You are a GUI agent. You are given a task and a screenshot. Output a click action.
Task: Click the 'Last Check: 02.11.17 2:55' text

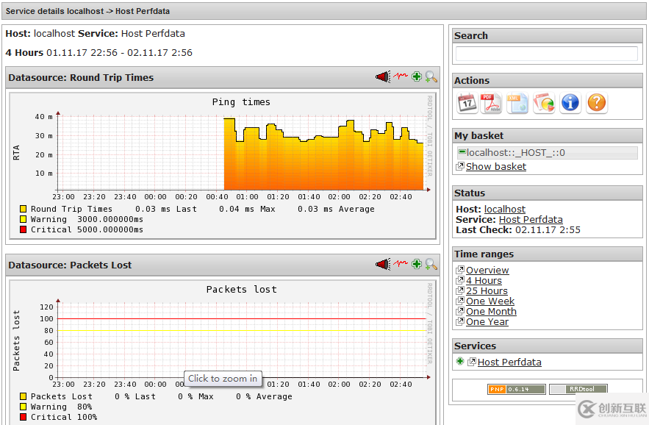[517, 230]
